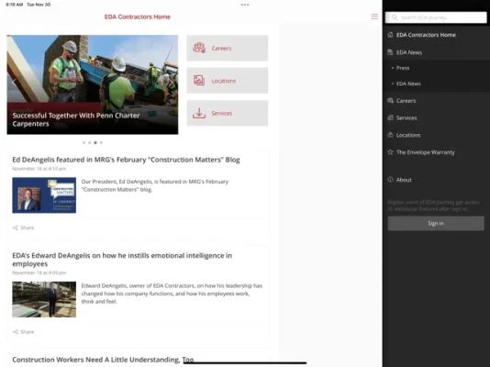Click the star icon for The Envelope Warranty
490x367 pixels.
pyautogui.click(x=390, y=152)
